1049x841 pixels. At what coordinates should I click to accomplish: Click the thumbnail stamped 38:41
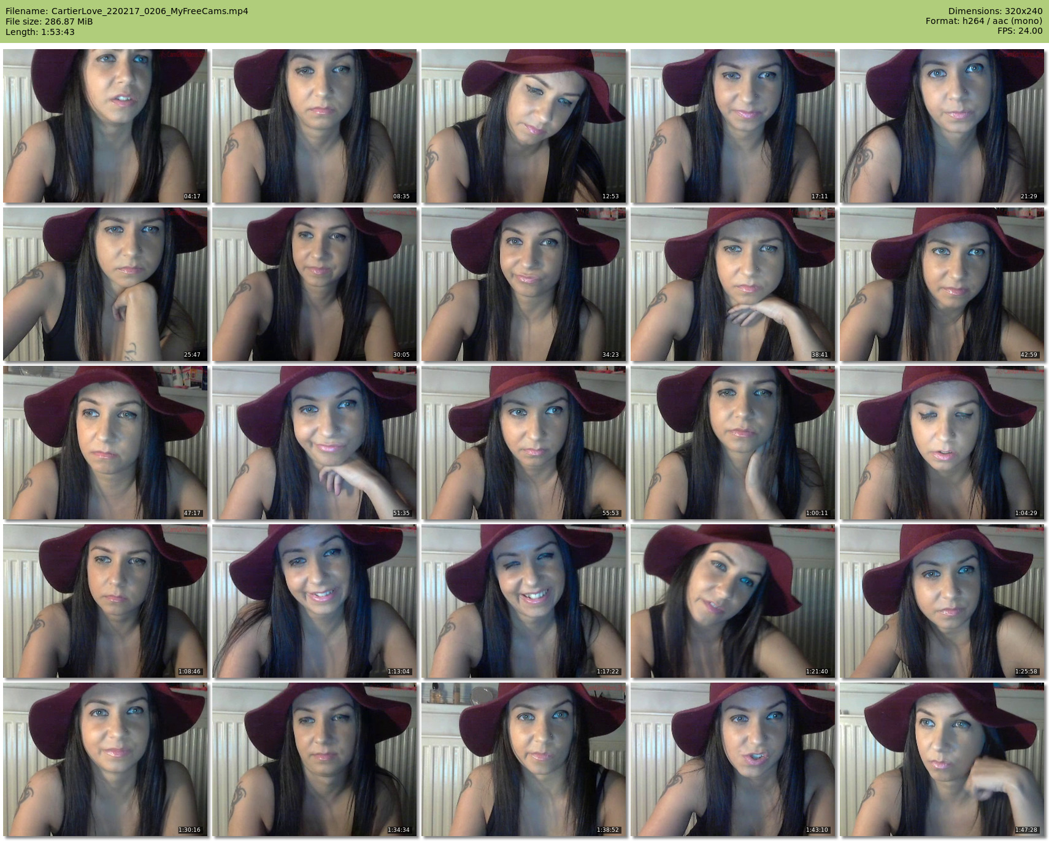(733, 284)
